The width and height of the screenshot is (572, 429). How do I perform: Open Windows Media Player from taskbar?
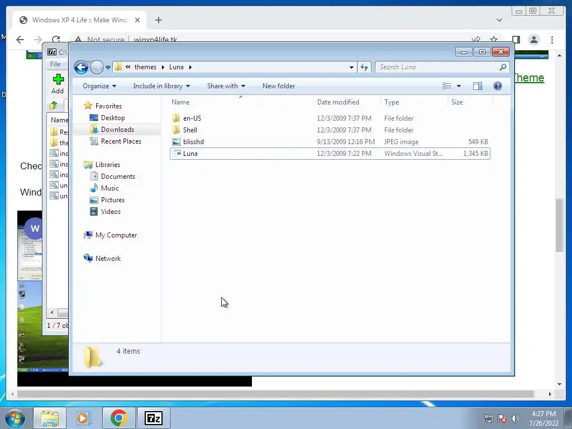[83, 418]
